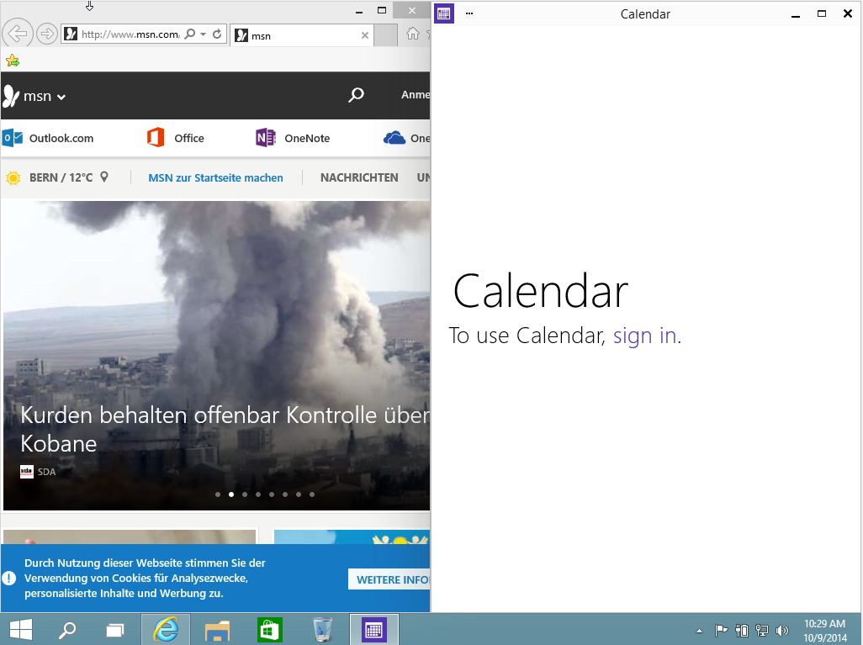Go forward in Internet Explorer
The image size is (863, 645).
[x=47, y=34]
